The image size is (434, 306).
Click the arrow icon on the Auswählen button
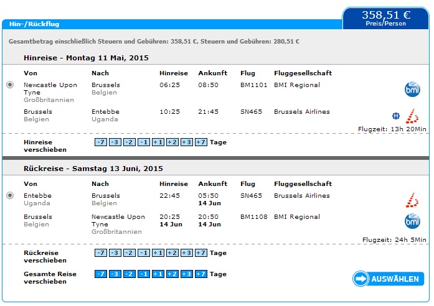(361, 279)
